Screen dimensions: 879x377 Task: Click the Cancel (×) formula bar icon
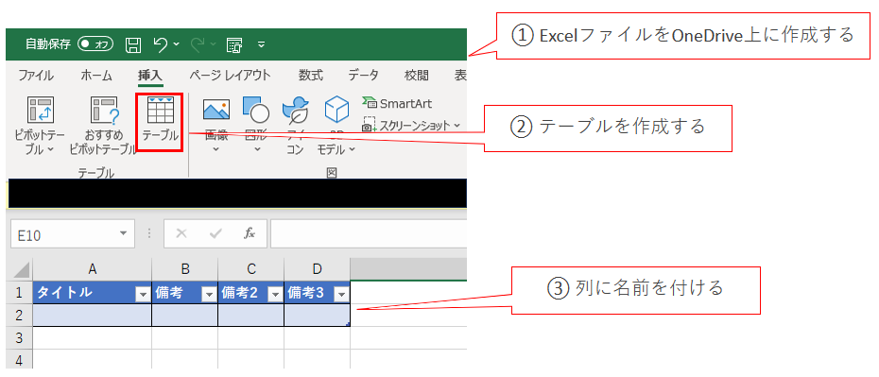181,234
